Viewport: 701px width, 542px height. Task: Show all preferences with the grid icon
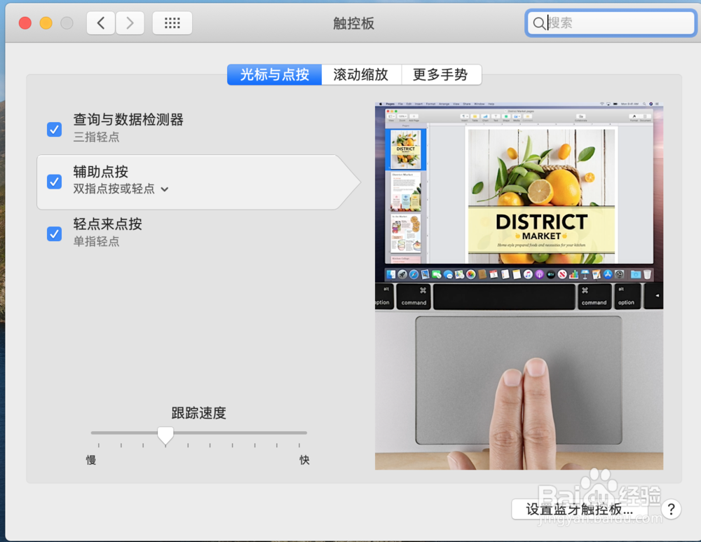(x=172, y=23)
